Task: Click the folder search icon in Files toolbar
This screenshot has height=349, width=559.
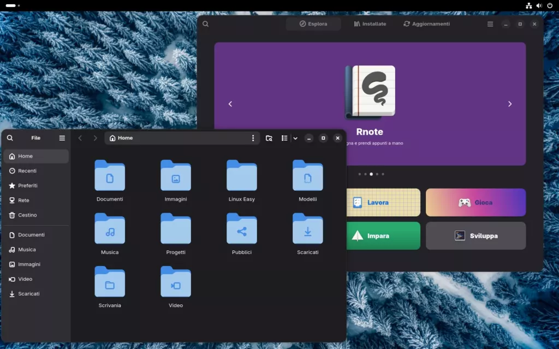Action: coord(269,138)
